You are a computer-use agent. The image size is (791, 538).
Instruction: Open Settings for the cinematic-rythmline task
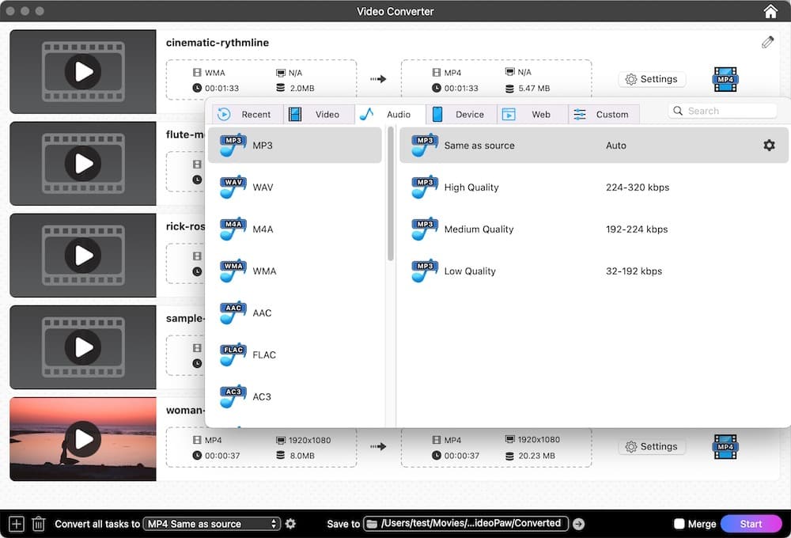tap(652, 78)
